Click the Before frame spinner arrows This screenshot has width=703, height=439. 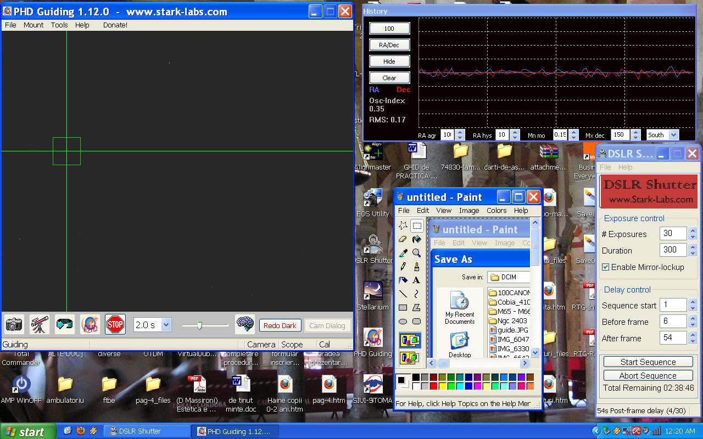[693, 322]
